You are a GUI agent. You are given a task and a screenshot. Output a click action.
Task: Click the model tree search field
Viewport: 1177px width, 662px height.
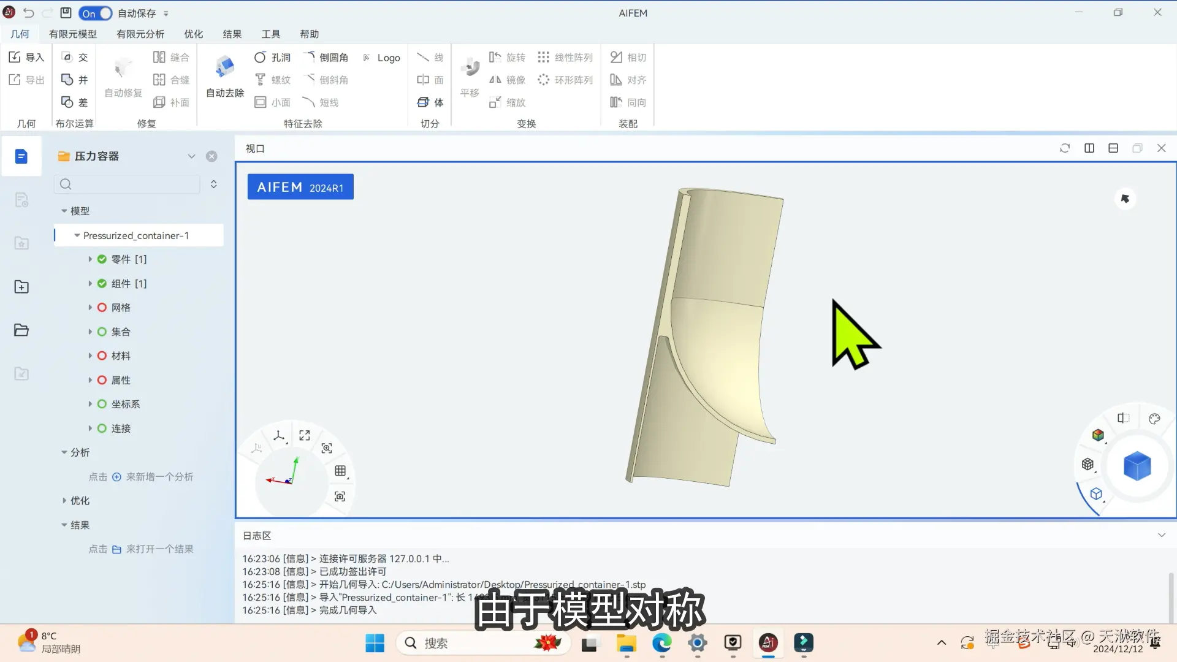pyautogui.click(x=132, y=184)
